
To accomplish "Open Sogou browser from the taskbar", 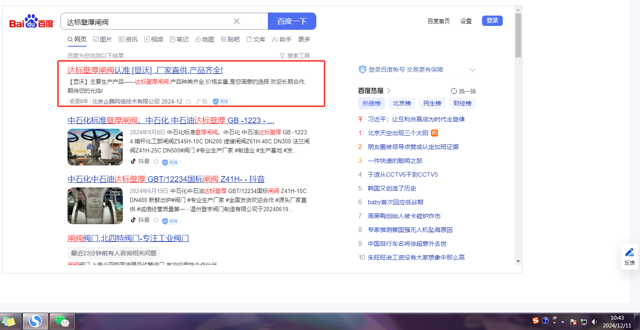I will tap(35, 321).
